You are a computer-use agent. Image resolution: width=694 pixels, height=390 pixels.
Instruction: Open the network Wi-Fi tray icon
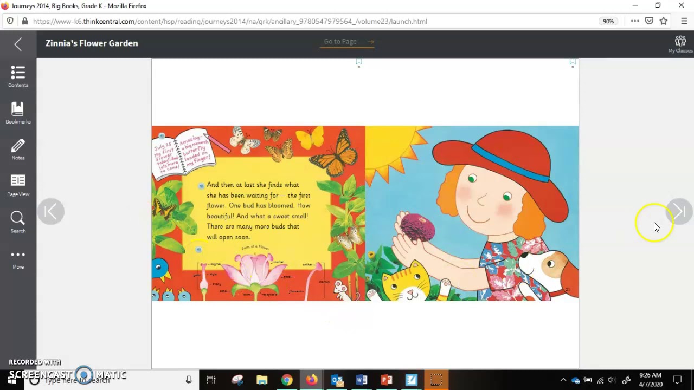600,380
